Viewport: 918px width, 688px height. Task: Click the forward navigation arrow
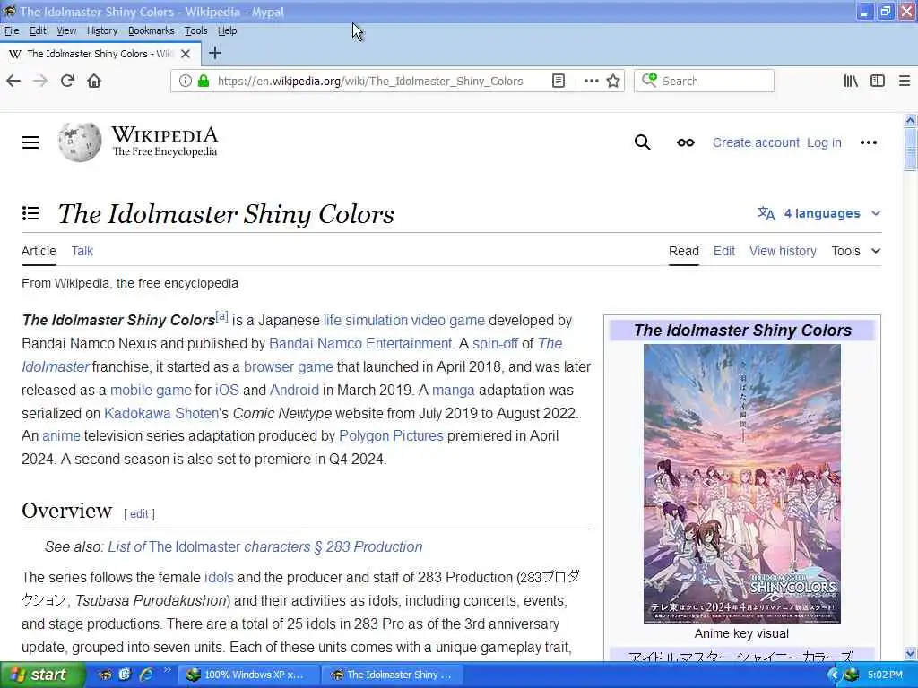[x=40, y=81]
